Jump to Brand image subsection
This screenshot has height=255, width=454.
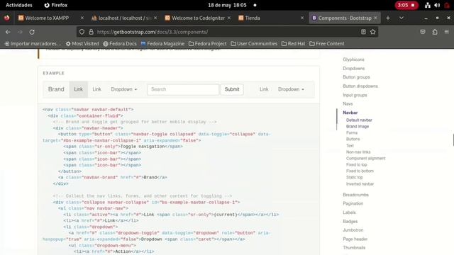coord(358,126)
